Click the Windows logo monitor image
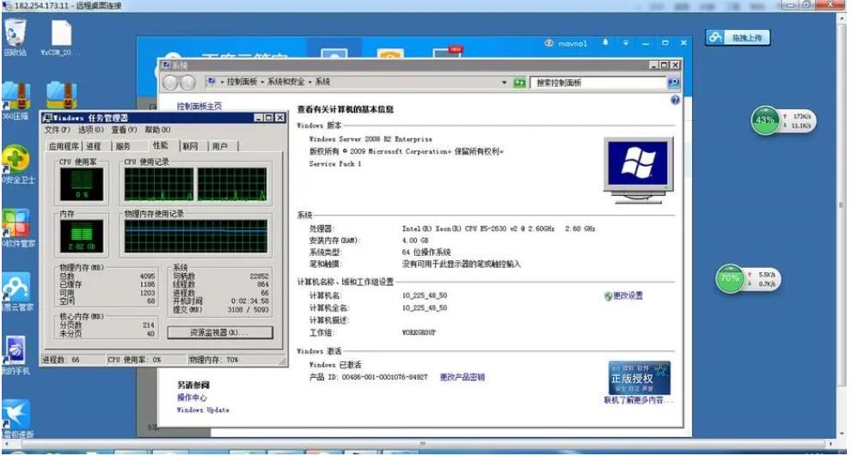The image size is (852, 456). coord(638,170)
